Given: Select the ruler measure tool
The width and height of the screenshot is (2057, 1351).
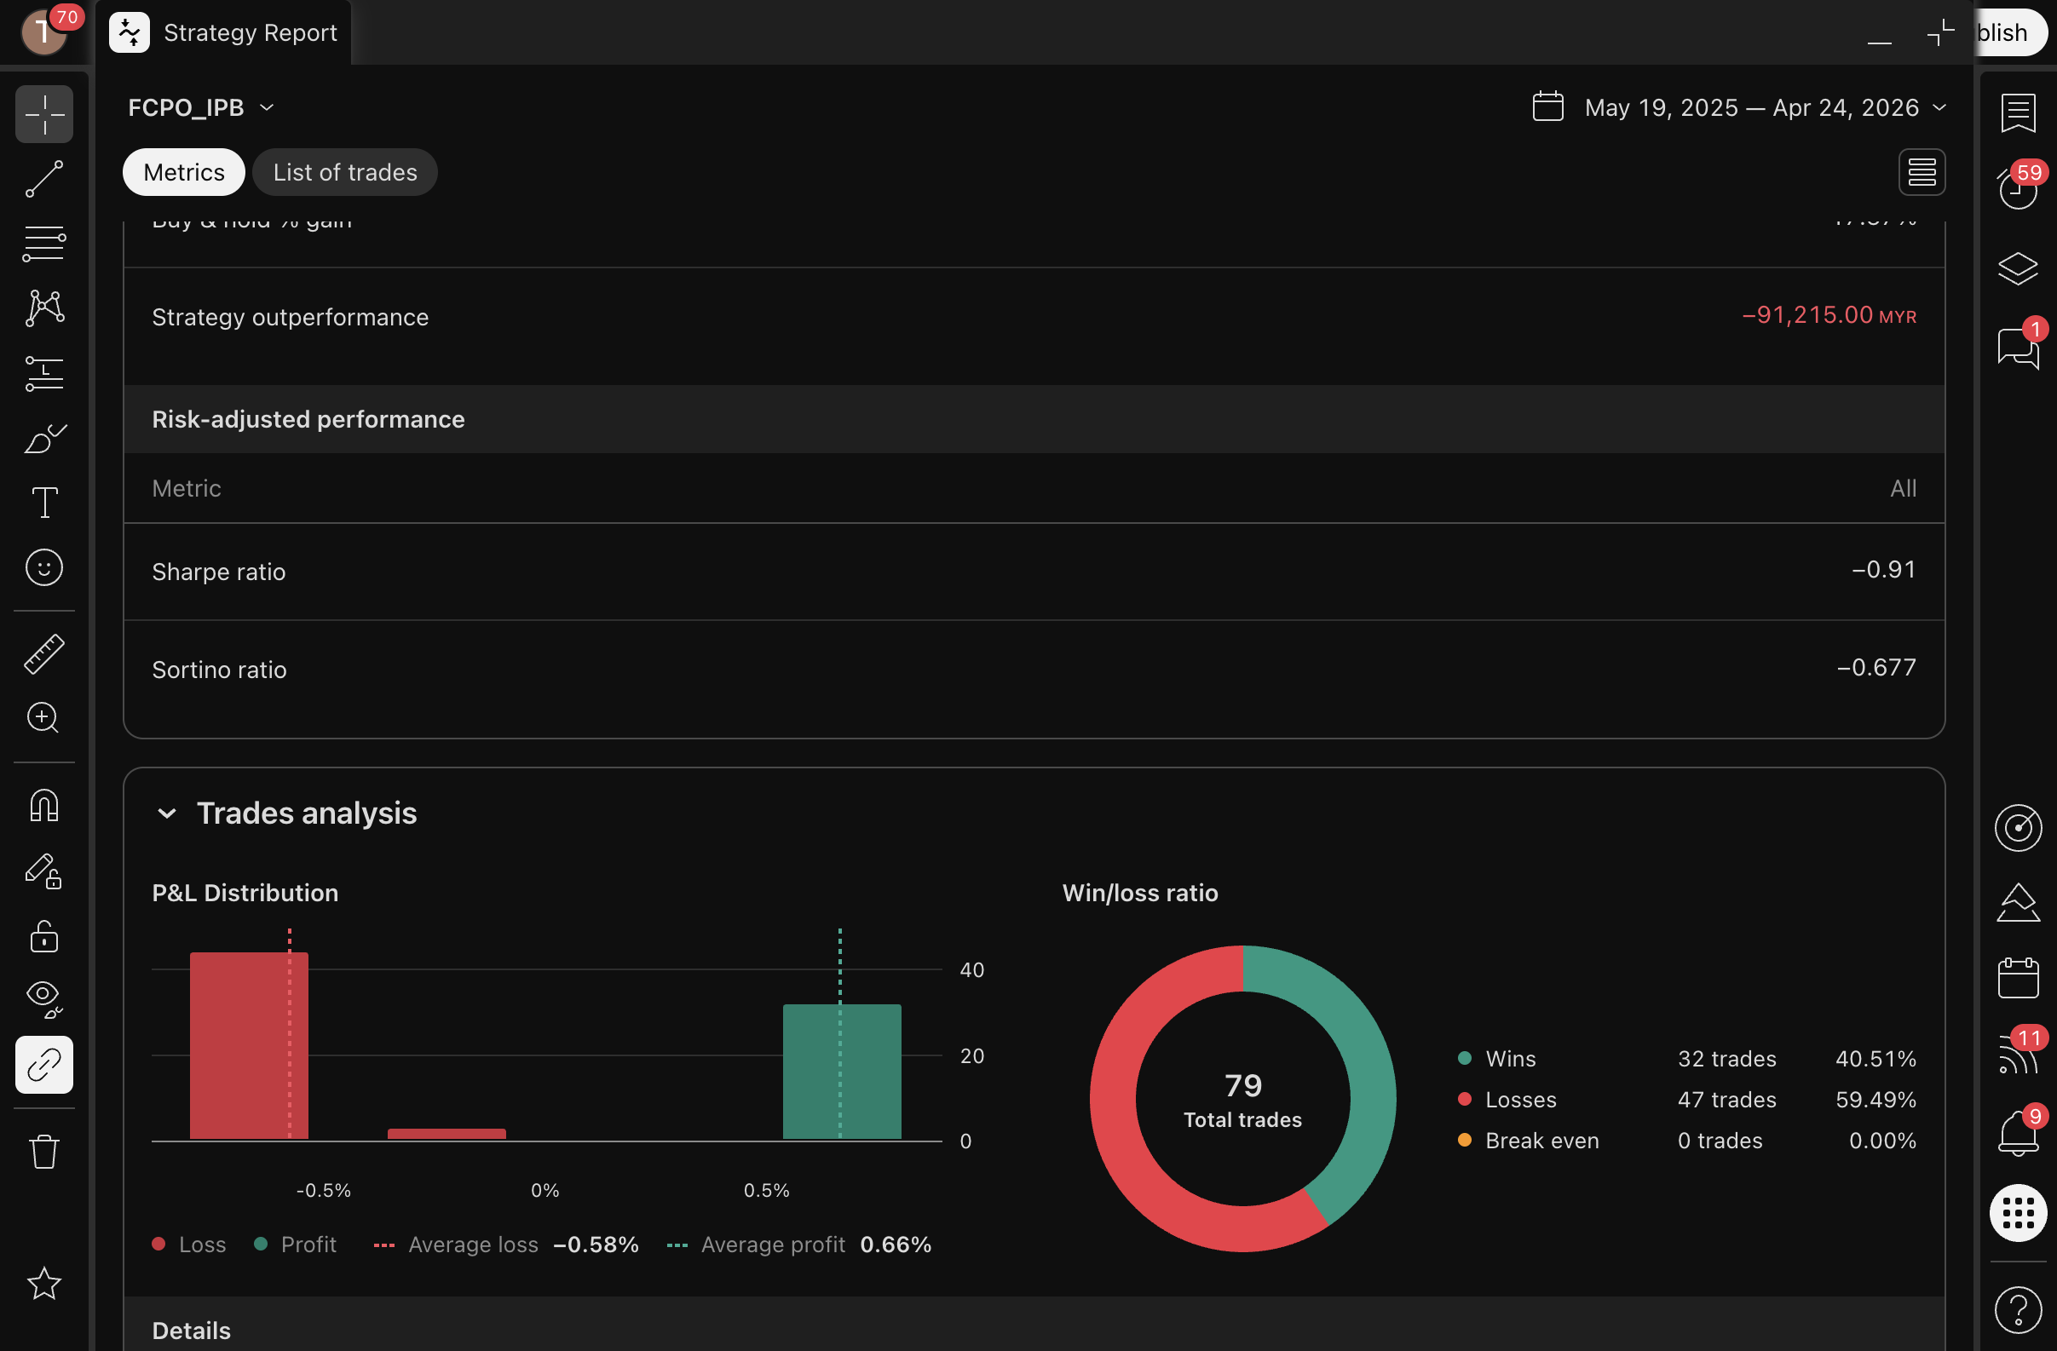Looking at the screenshot, I should 44,654.
